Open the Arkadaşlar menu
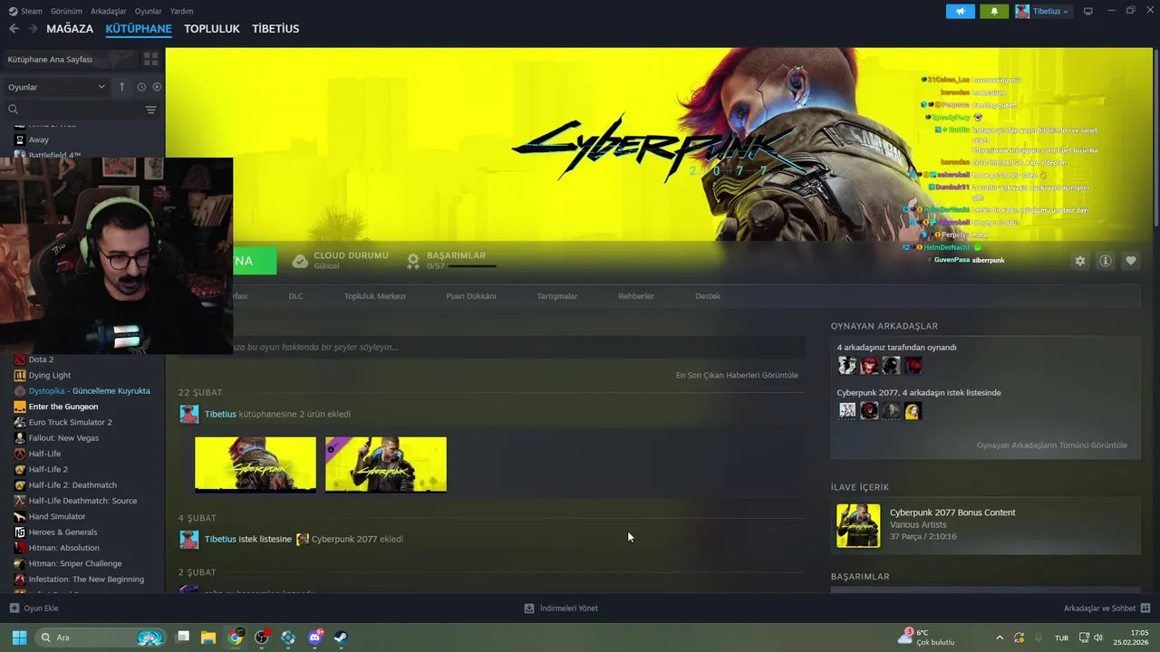Image resolution: width=1160 pixels, height=652 pixels. tap(109, 11)
